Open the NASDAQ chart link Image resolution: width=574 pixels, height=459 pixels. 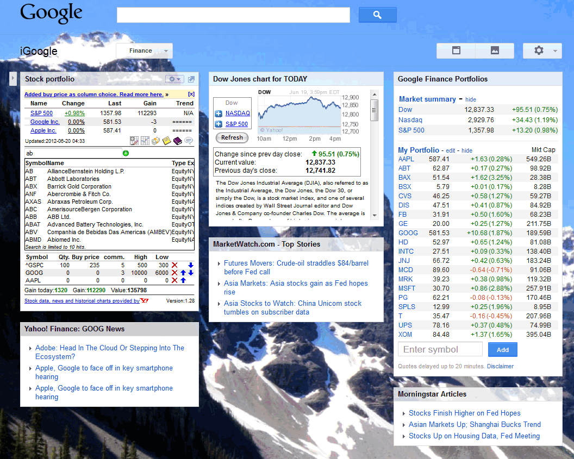click(238, 114)
